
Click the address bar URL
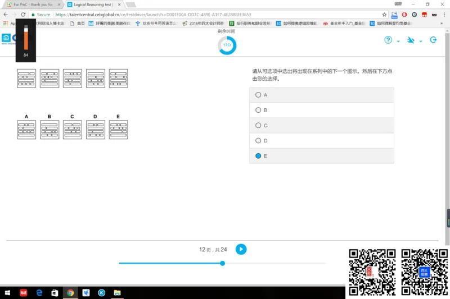[153, 15]
